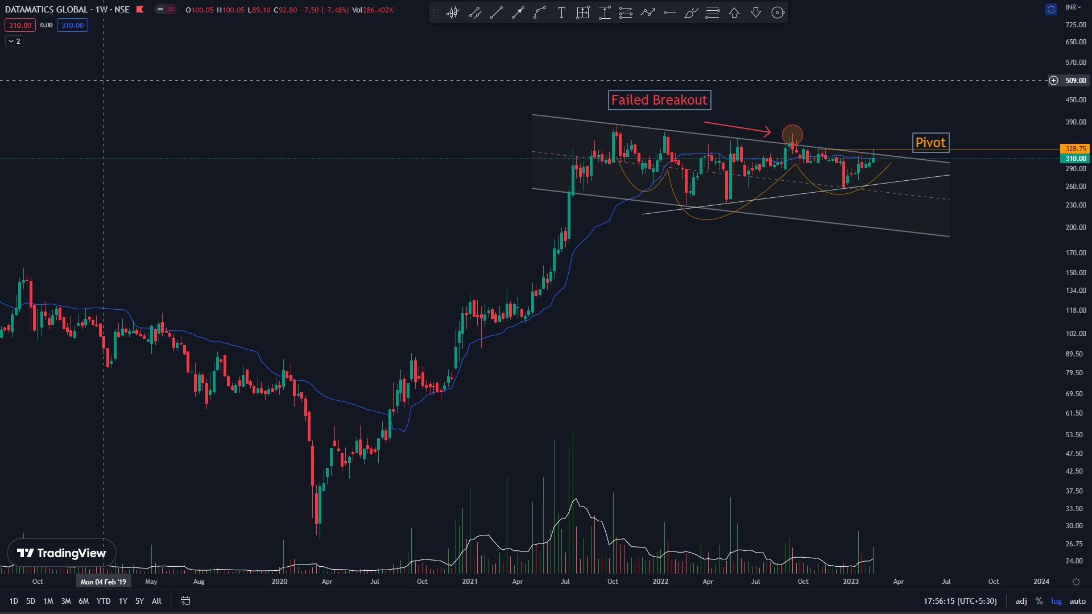Select the curve drawing tool
This screenshot has width=1092, height=614.
point(540,13)
